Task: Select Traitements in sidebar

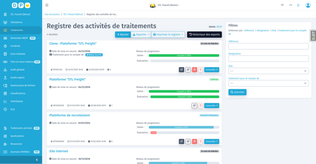Action: click(21, 30)
